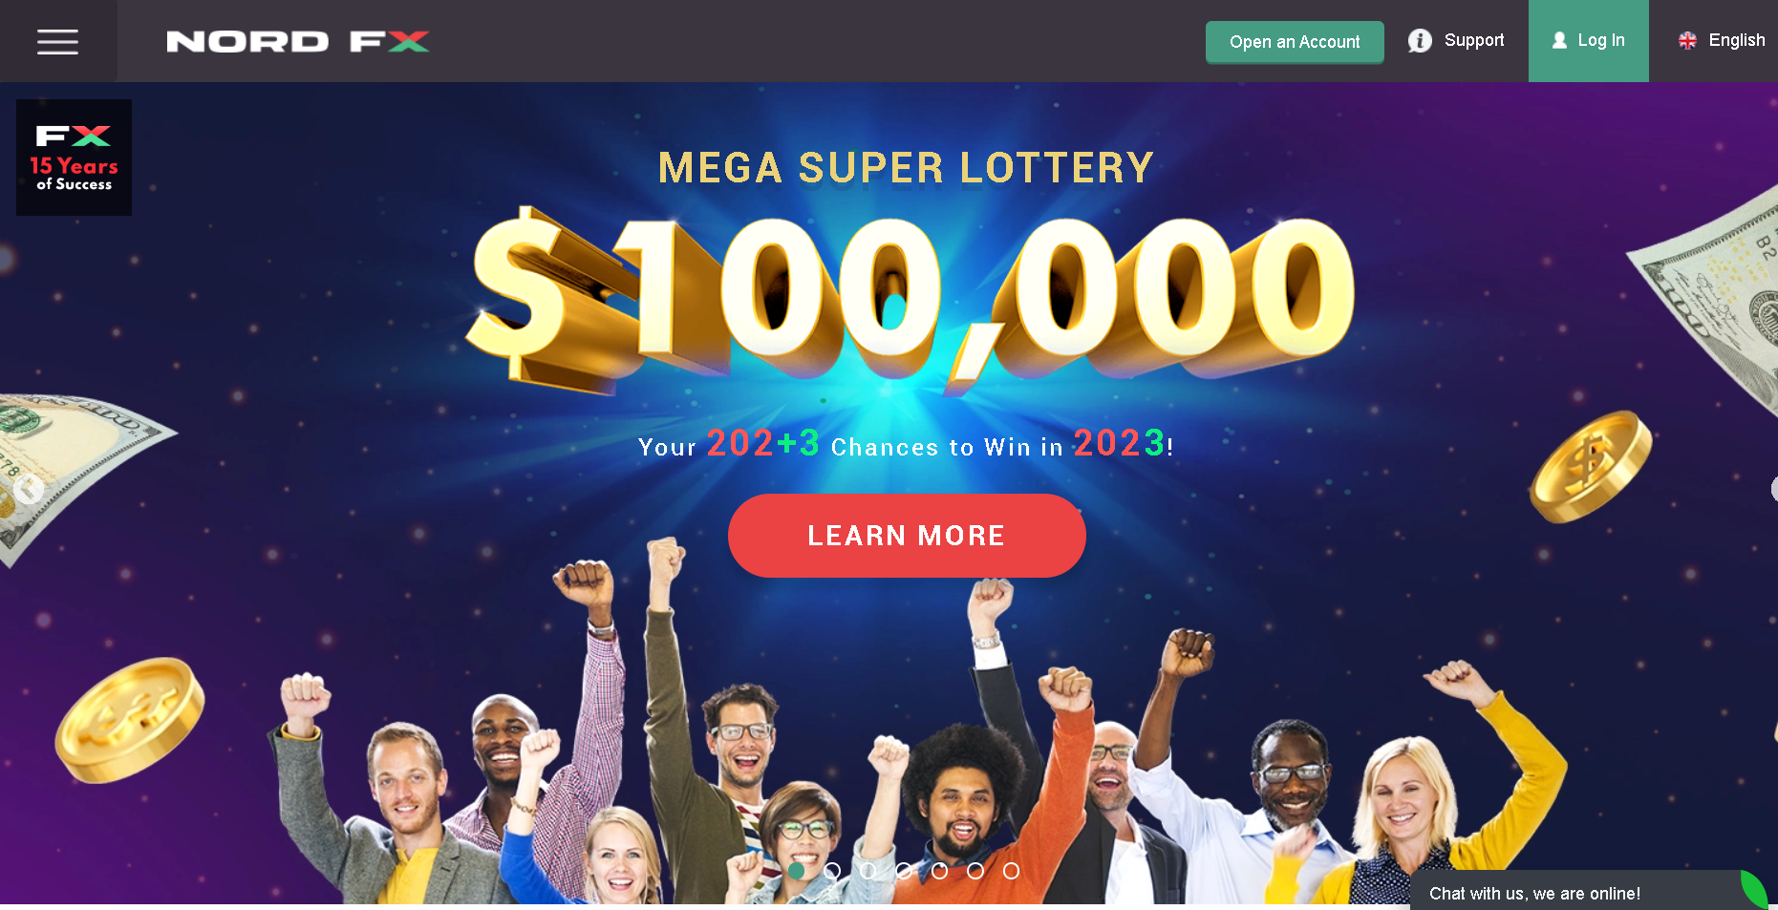1778x910 pixels.
Task: Open the Log In tab
Action: click(x=1588, y=40)
